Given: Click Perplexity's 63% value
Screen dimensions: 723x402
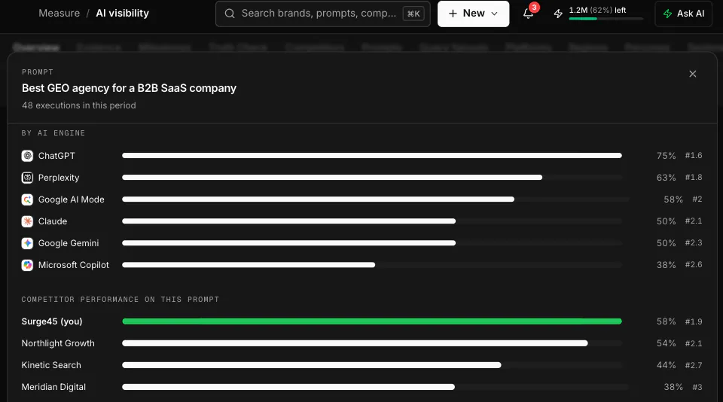Looking at the screenshot, I should tap(666, 178).
